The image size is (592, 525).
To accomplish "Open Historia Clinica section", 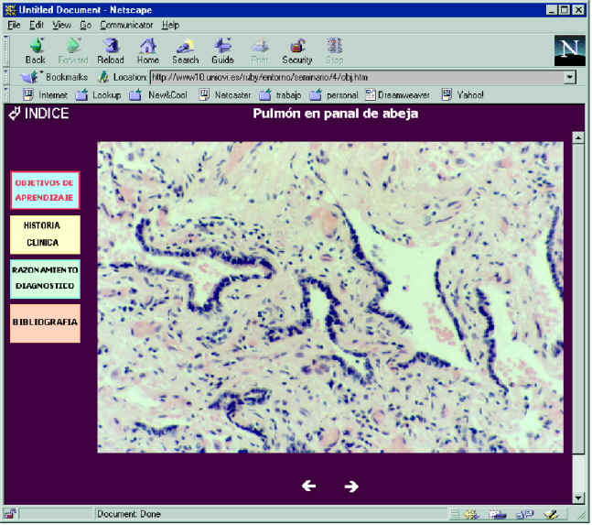I will (x=45, y=234).
